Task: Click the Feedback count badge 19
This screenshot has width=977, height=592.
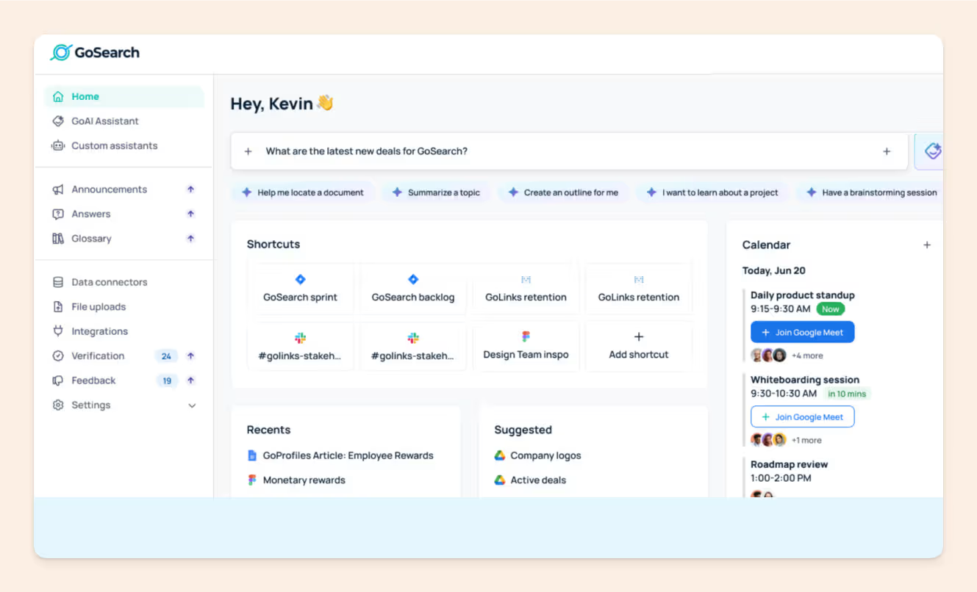Action: pyautogui.click(x=167, y=380)
